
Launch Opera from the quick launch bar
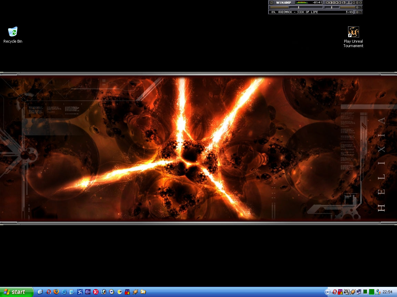click(x=48, y=292)
